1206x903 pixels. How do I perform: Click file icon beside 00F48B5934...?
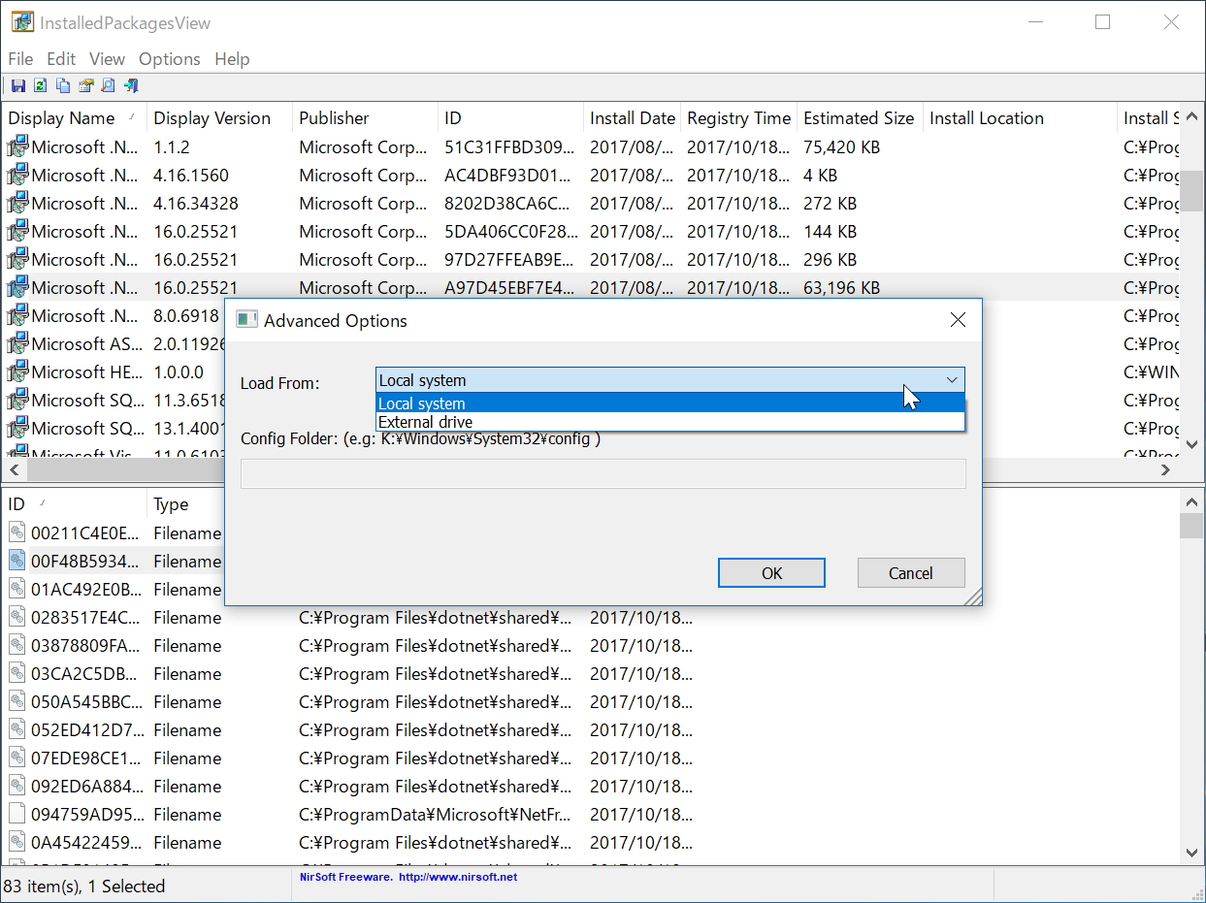(x=17, y=561)
